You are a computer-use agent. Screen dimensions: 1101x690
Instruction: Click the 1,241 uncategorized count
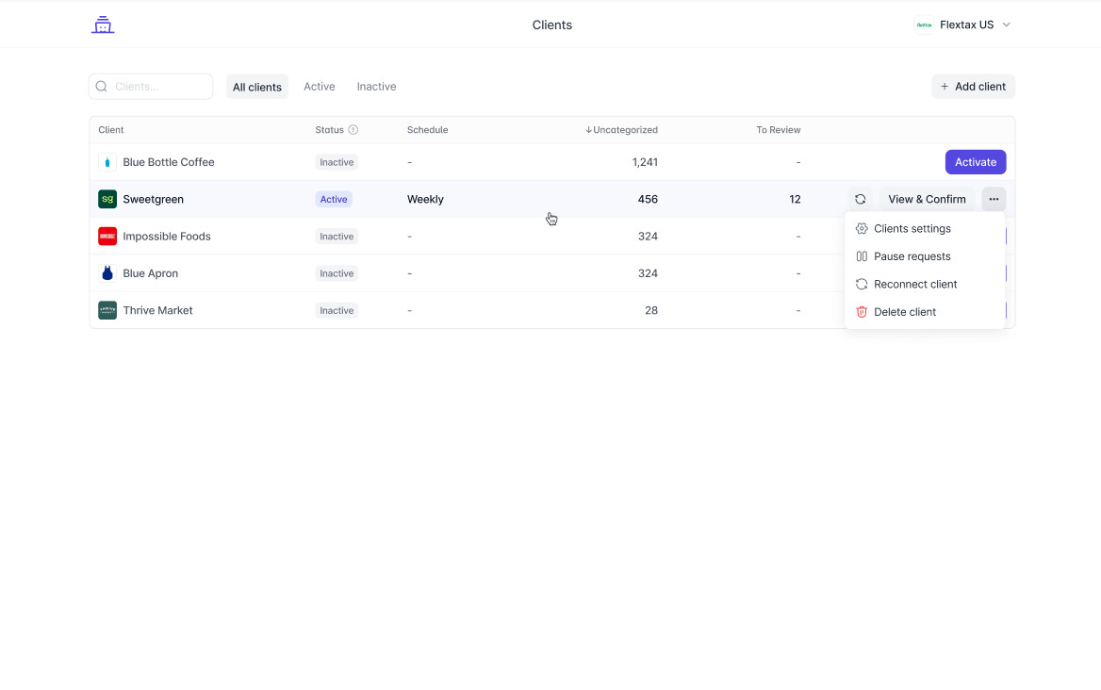tap(645, 162)
